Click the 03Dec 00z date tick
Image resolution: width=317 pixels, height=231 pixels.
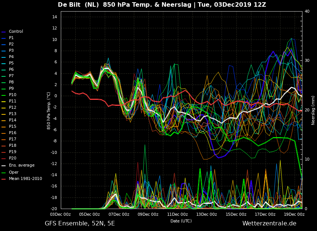[x=60, y=214]
